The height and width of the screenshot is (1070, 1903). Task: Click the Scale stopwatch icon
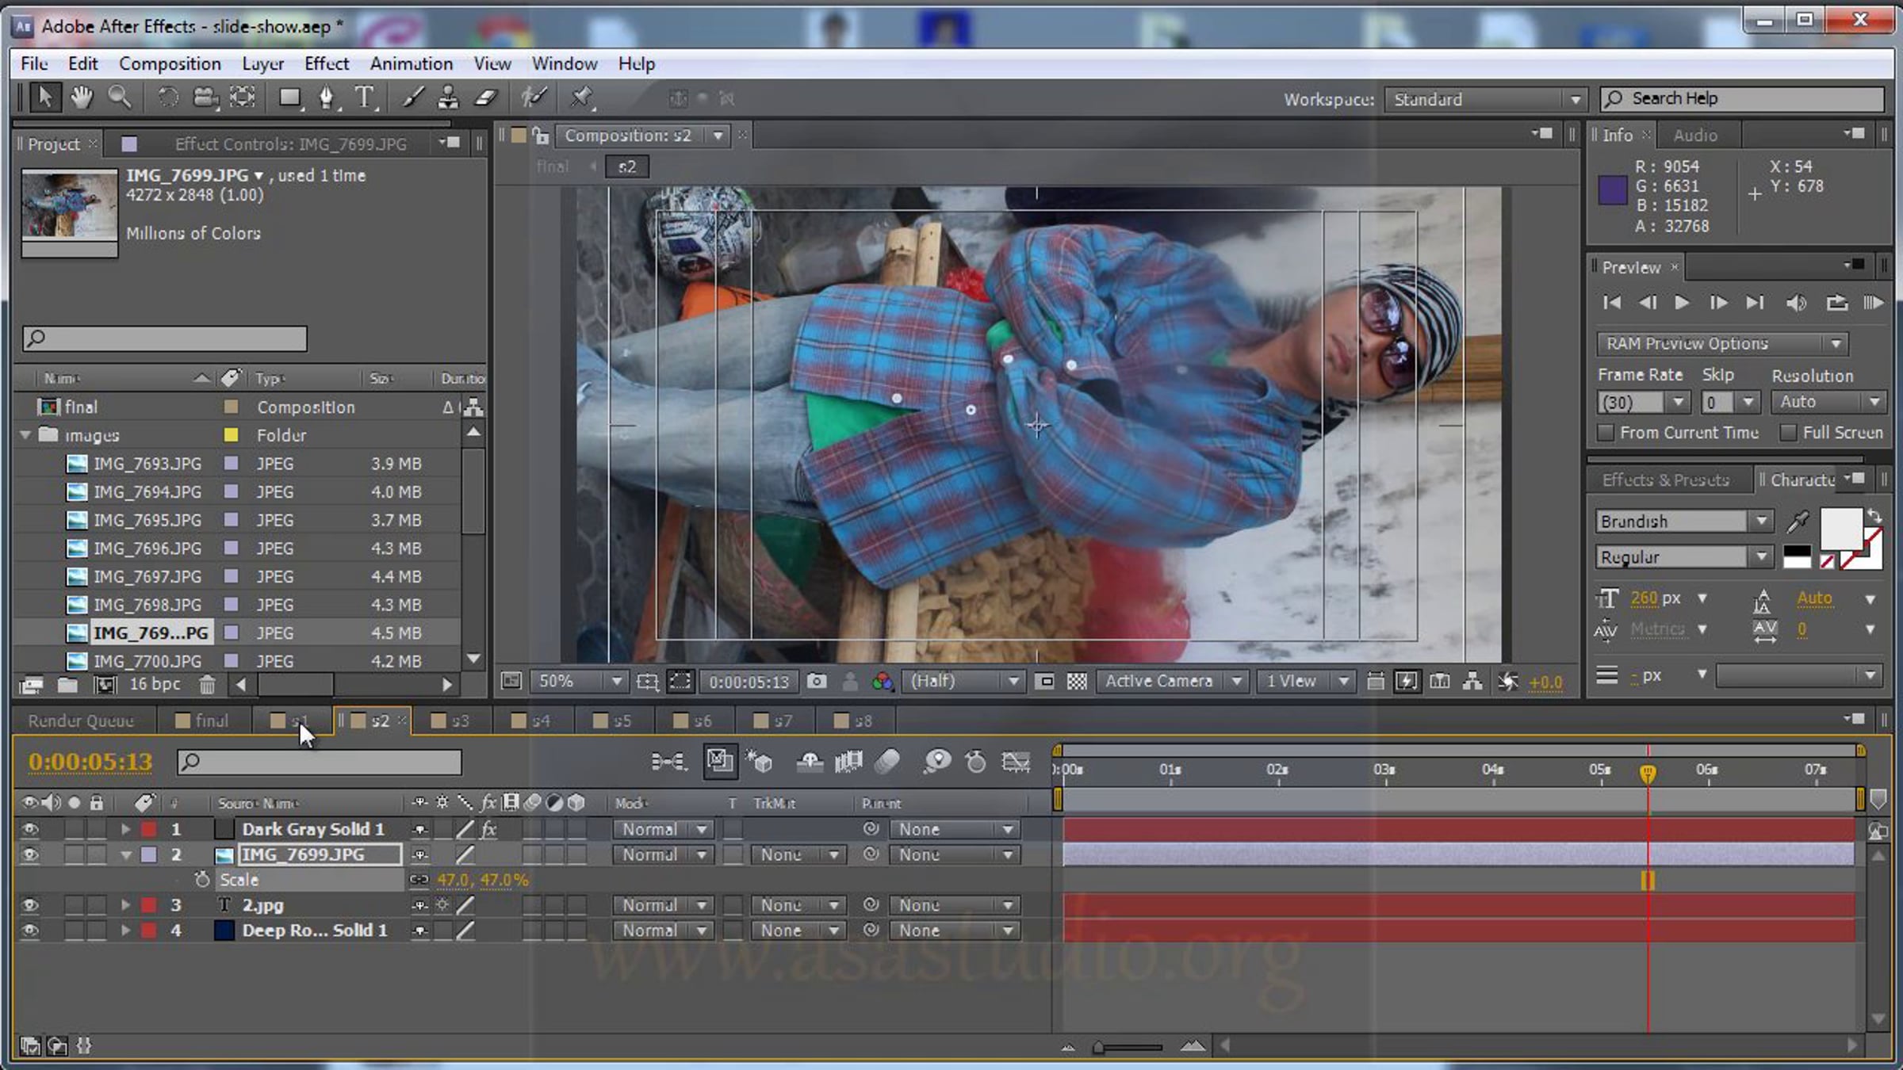pyautogui.click(x=202, y=880)
